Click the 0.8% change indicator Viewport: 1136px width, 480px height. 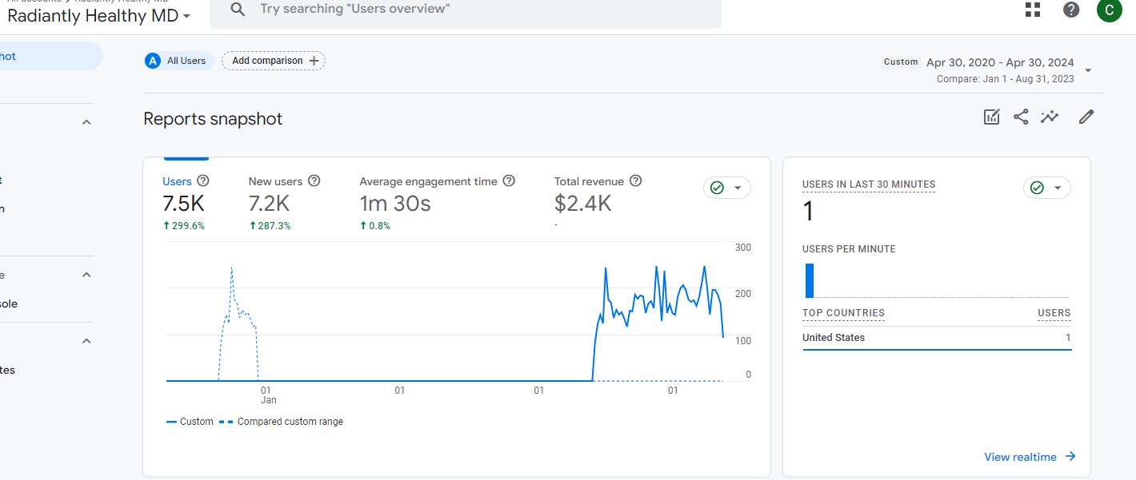[375, 226]
